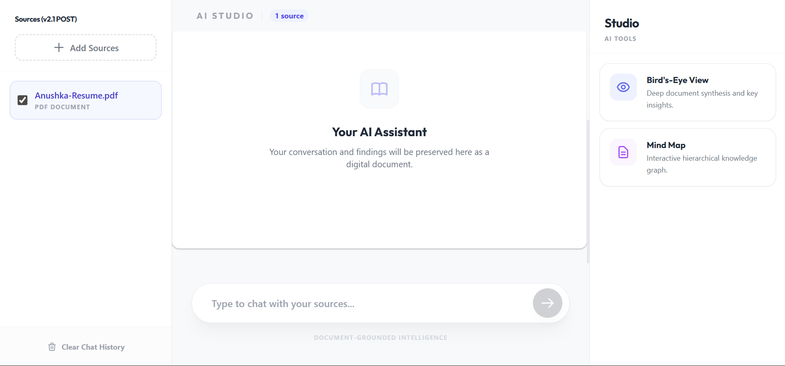Click the Add Sources button label
Screen dimensions: 785x366
pos(94,48)
